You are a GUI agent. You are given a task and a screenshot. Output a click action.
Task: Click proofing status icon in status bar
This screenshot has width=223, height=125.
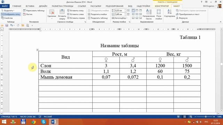[40, 117]
